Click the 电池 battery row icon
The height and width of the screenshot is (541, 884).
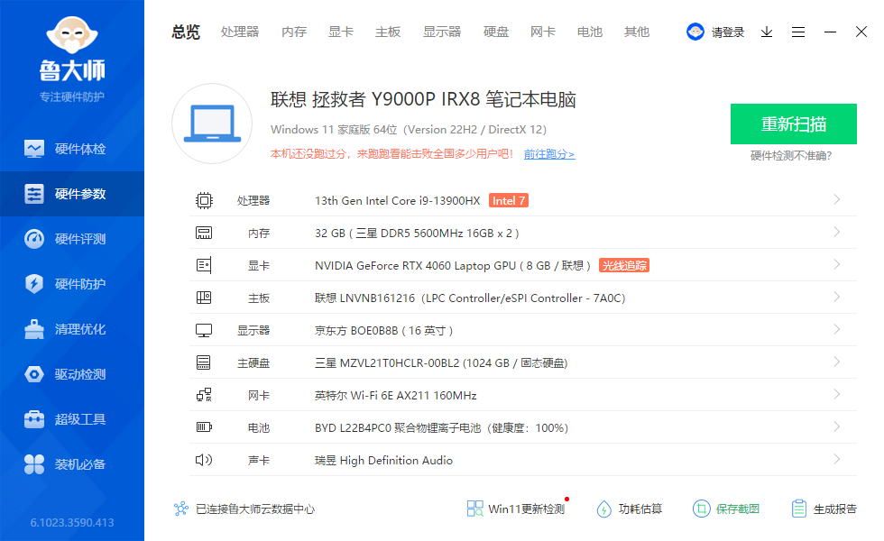[204, 427]
